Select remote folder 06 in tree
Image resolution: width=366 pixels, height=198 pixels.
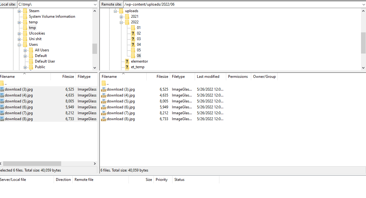click(x=139, y=56)
